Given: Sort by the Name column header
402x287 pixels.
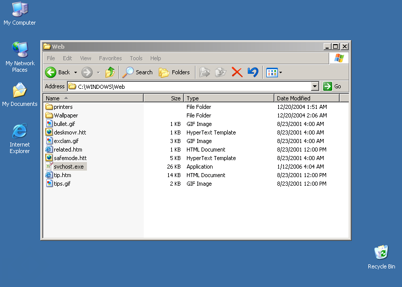Looking at the screenshot, I should point(93,98).
